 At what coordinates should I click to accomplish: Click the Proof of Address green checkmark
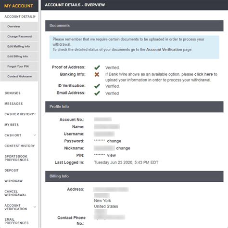pyautogui.click(x=97, y=67)
